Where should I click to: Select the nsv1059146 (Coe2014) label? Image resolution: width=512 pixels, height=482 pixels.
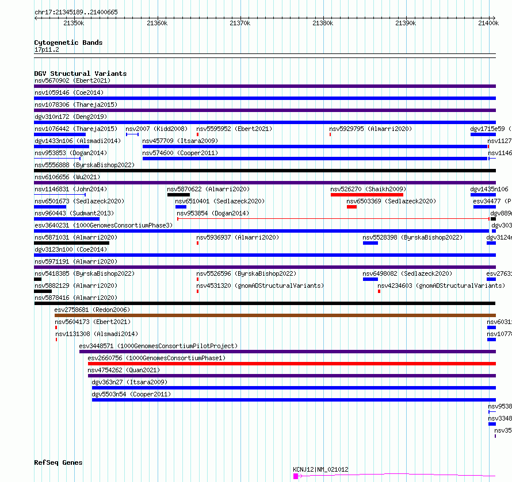point(69,92)
